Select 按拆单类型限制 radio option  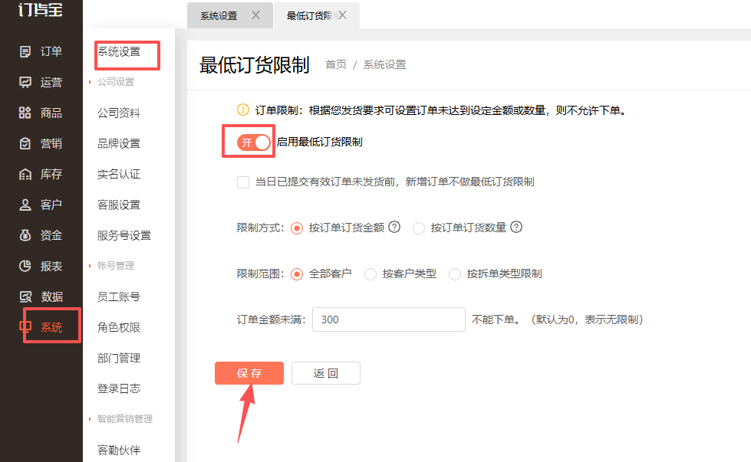455,274
